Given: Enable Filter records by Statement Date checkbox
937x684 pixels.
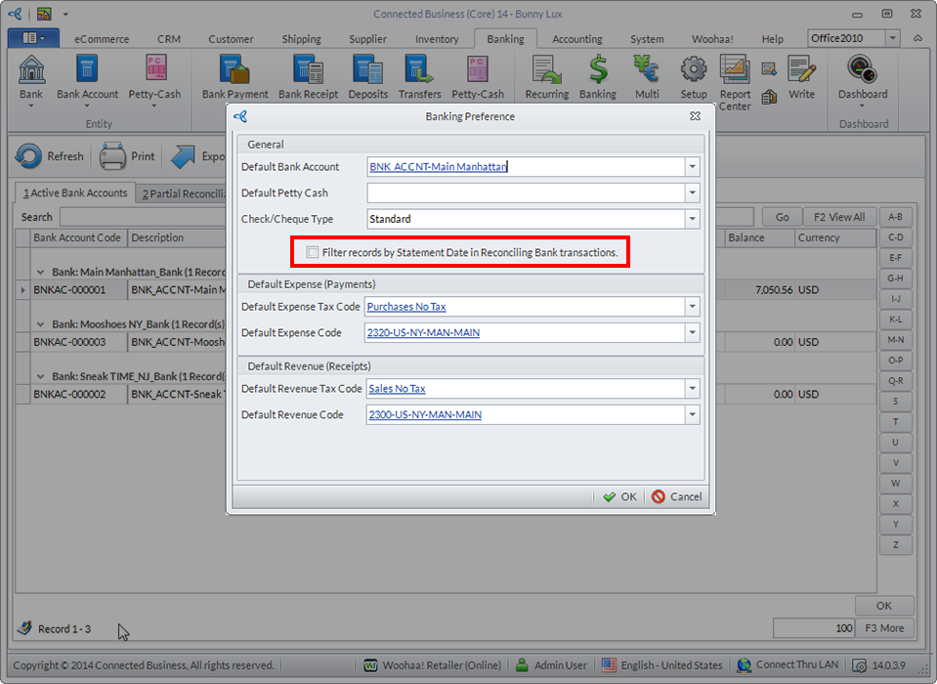Looking at the screenshot, I should coord(313,252).
